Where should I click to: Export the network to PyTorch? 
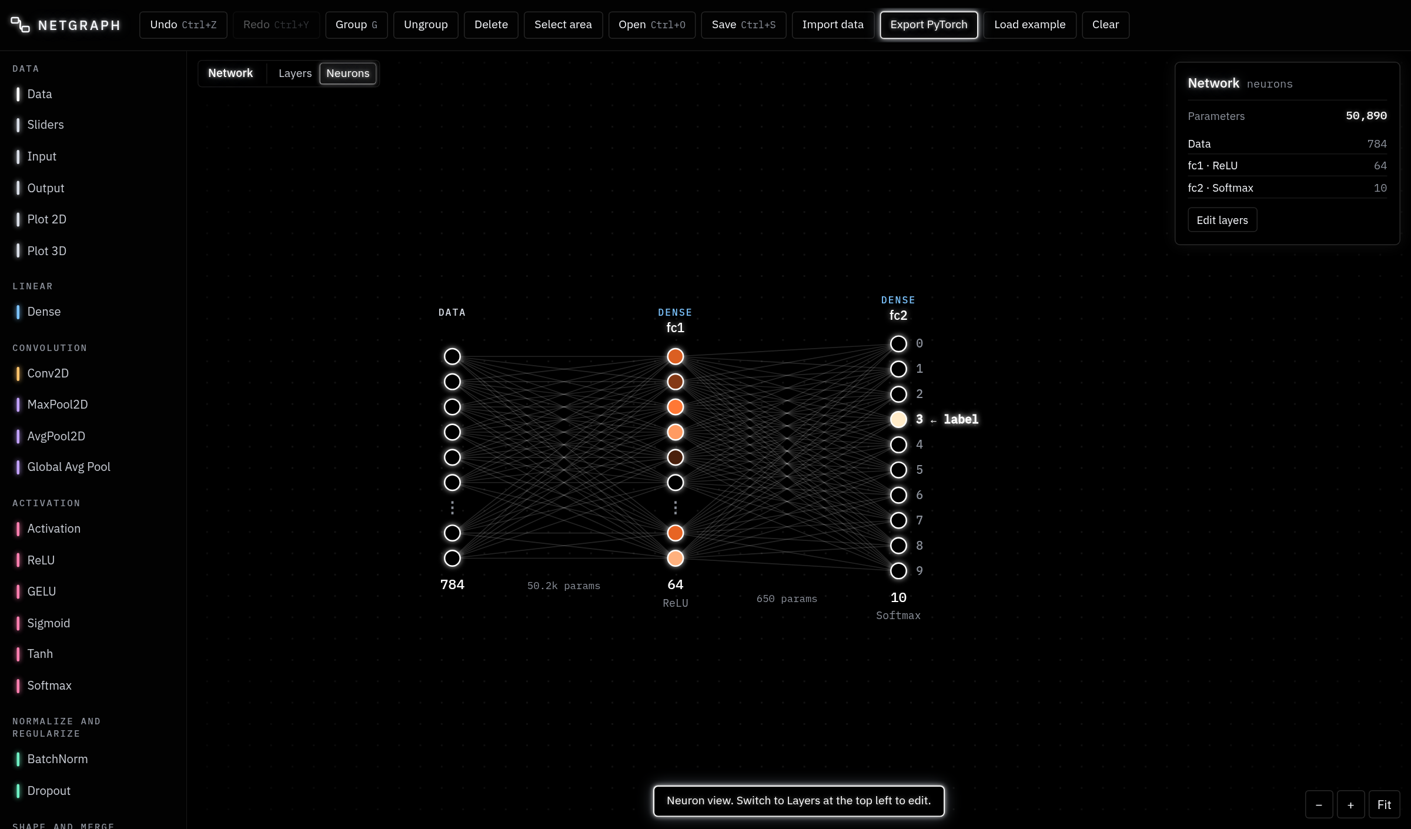929,25
